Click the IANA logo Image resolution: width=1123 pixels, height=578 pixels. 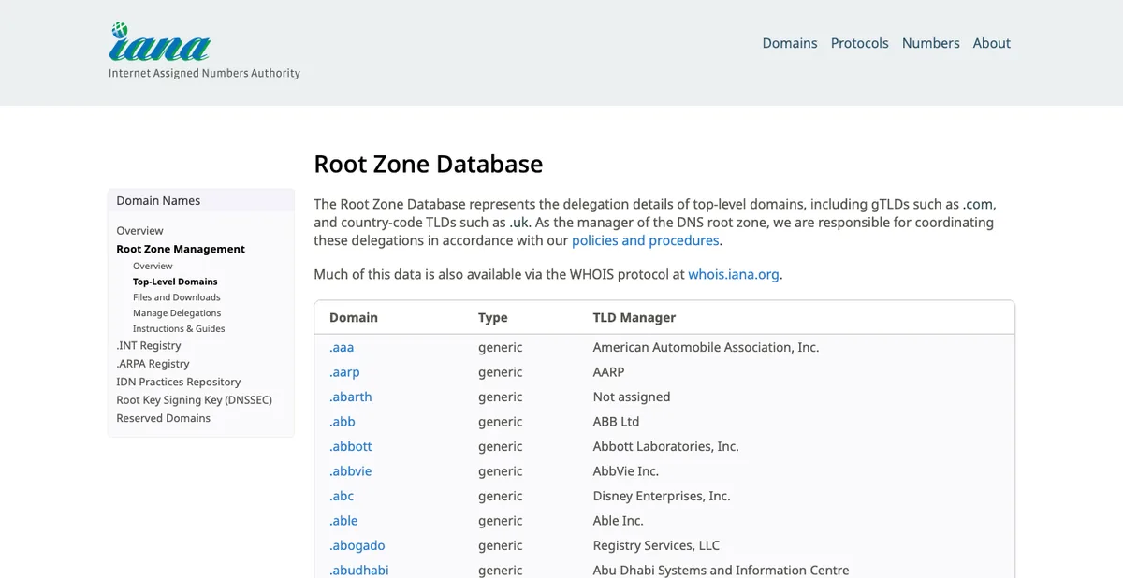pos(204,51)
